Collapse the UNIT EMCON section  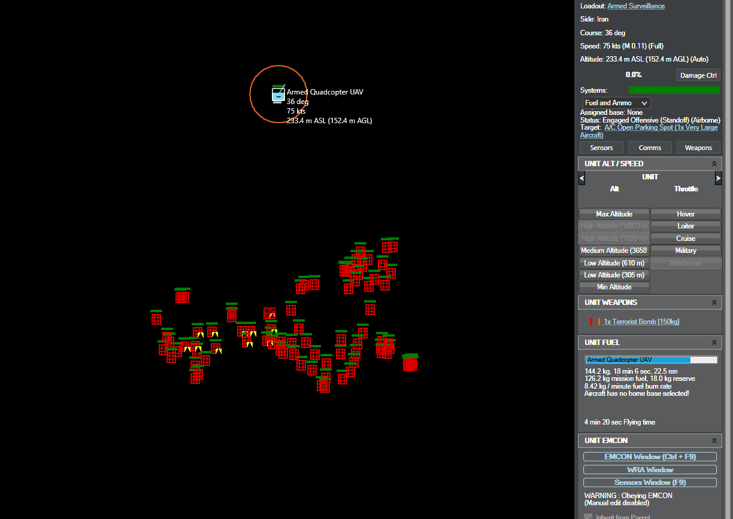(x=714, y=441)
